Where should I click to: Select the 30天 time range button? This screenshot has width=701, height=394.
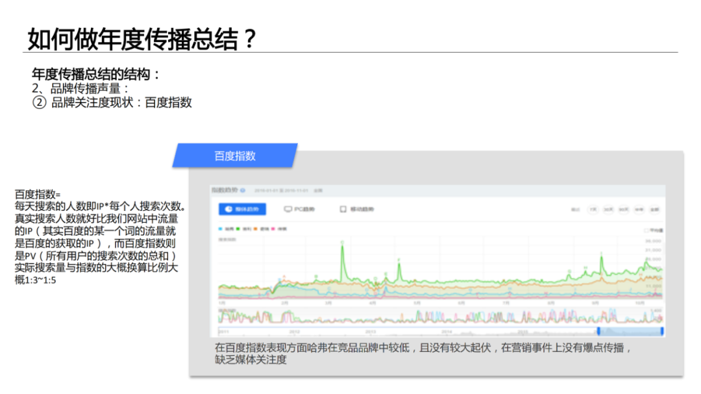coord(608,209)
